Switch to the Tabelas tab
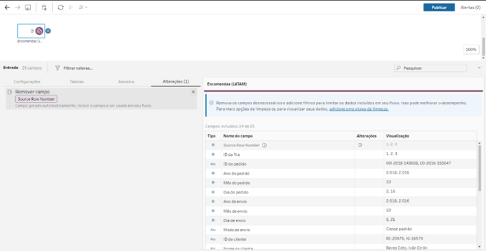This screenshot has height=251, width=486. (77, 81)
